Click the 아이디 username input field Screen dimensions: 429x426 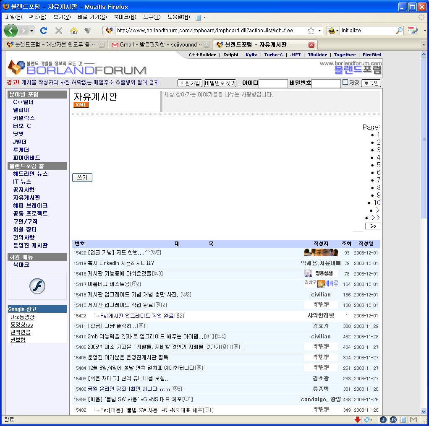[273, 83]
